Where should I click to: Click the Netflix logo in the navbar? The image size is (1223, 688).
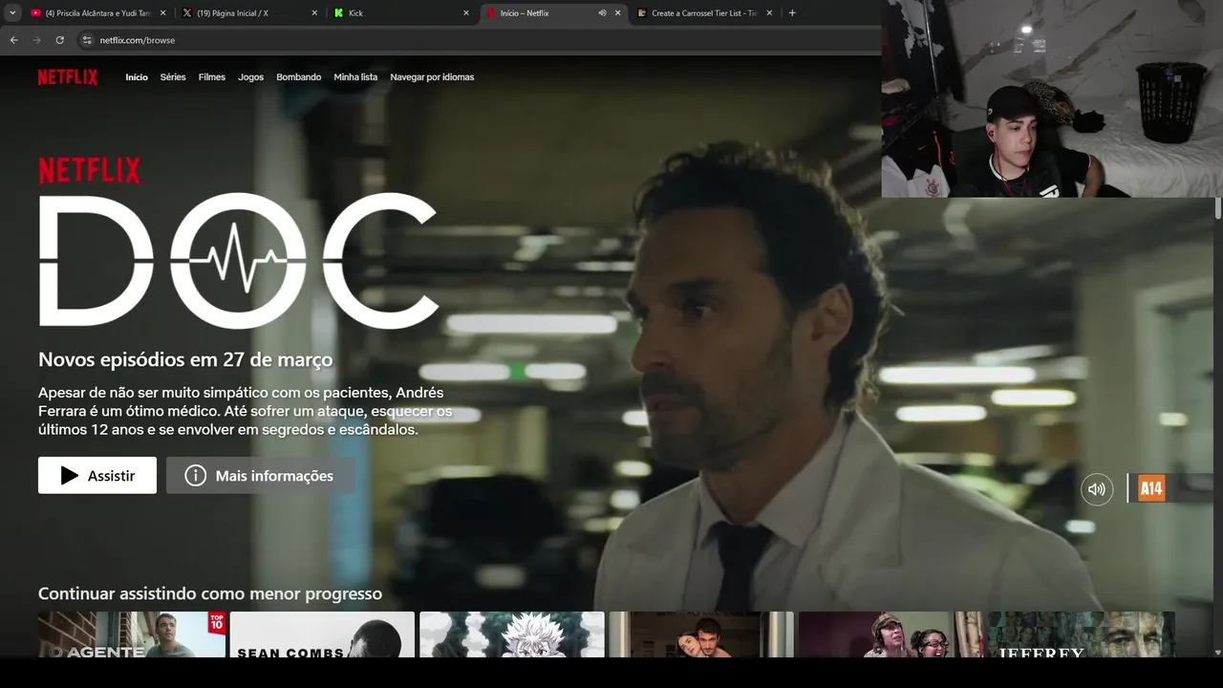[x=68, y=77]
